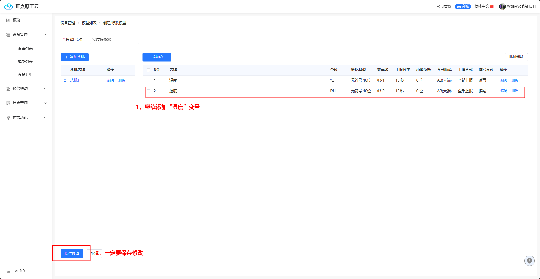This screenshot has width=540, height=279.
Task: Collapse the 设备管理 menu chevron
Action: (45, 35)
